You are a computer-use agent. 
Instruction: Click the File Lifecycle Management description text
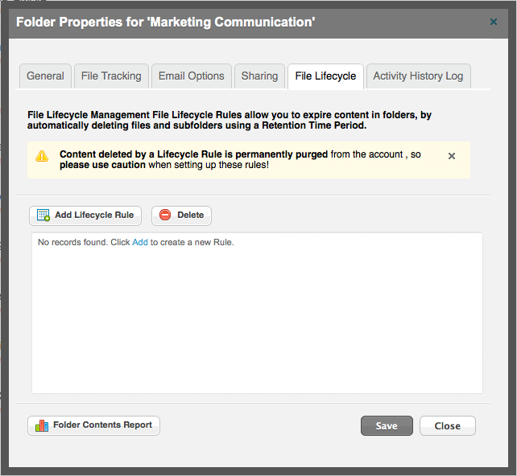(230, 120)
